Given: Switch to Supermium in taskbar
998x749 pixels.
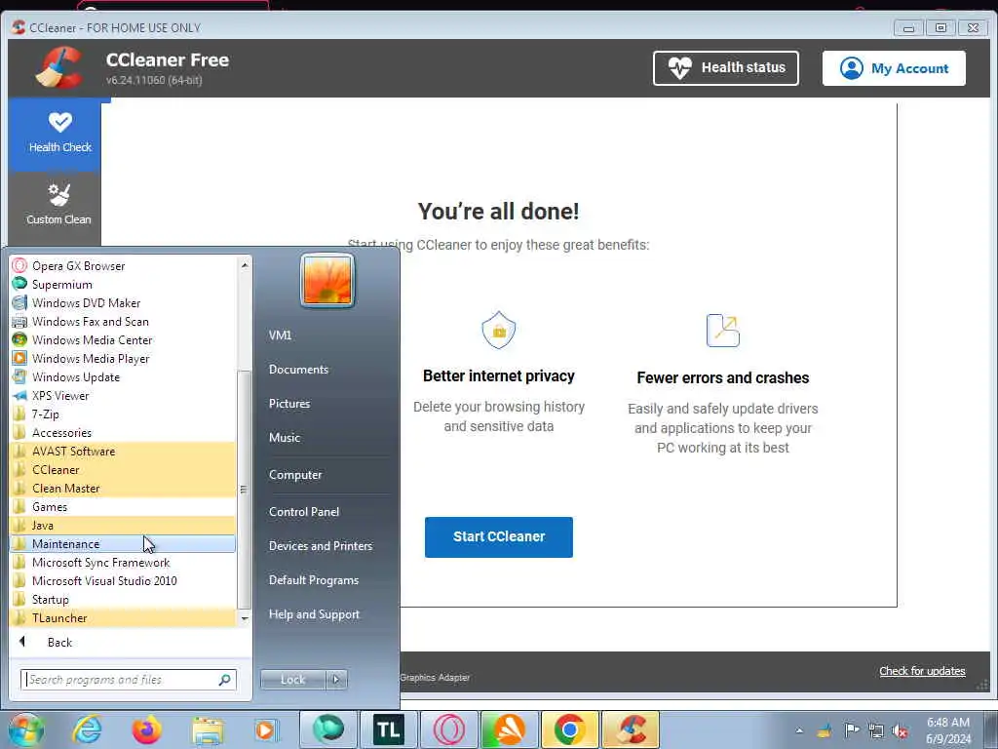Looking at the screenshot, I should pyautogui.click(x=327, y=729).
